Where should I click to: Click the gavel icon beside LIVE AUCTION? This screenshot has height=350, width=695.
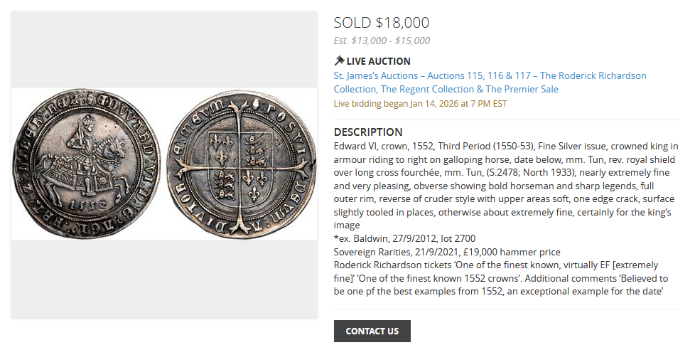pyautogui.click(x=339, y=61)
